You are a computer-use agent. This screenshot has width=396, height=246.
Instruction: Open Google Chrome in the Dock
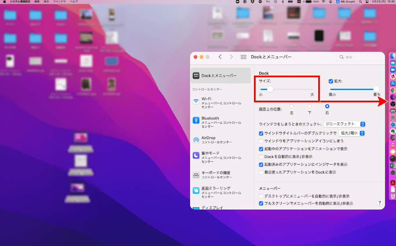tap(393, 90)
